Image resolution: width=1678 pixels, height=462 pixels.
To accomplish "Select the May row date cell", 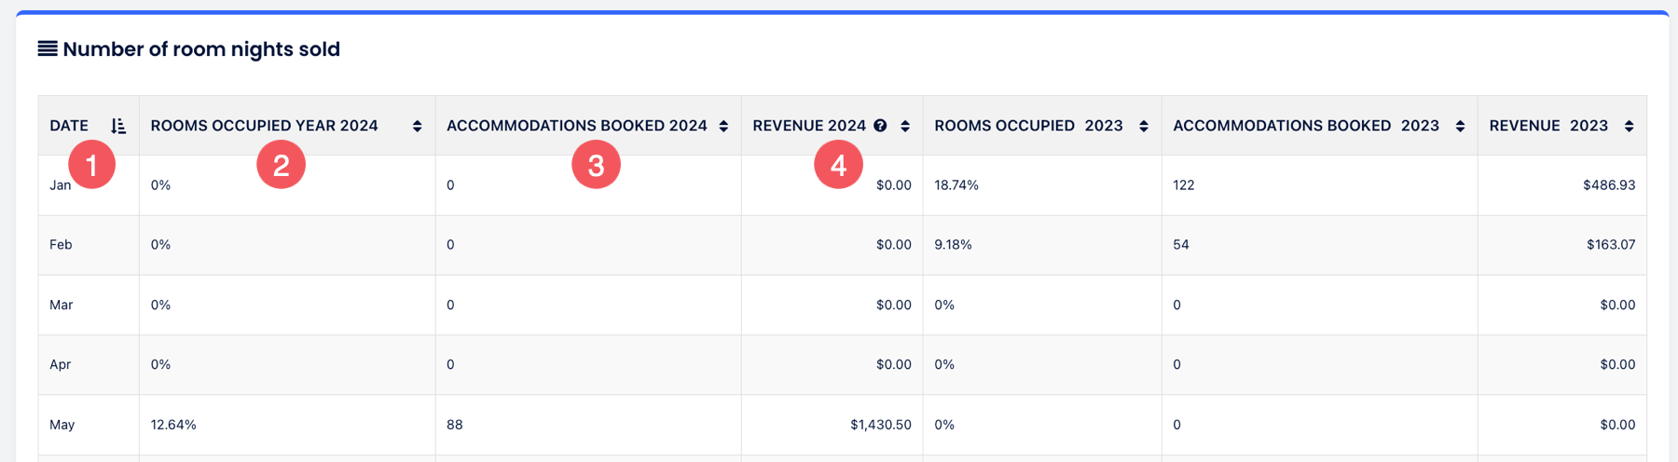I will (62, 425).
